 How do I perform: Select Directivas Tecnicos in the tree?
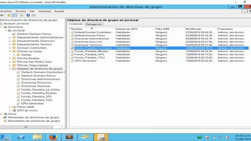coord(36,86)
